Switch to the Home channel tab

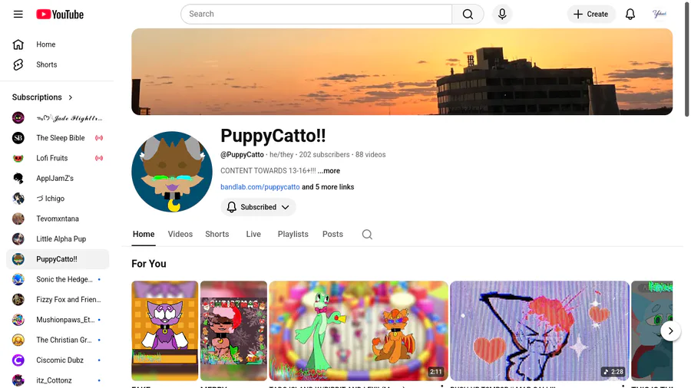pyautogui.click(x=144, y=235)
